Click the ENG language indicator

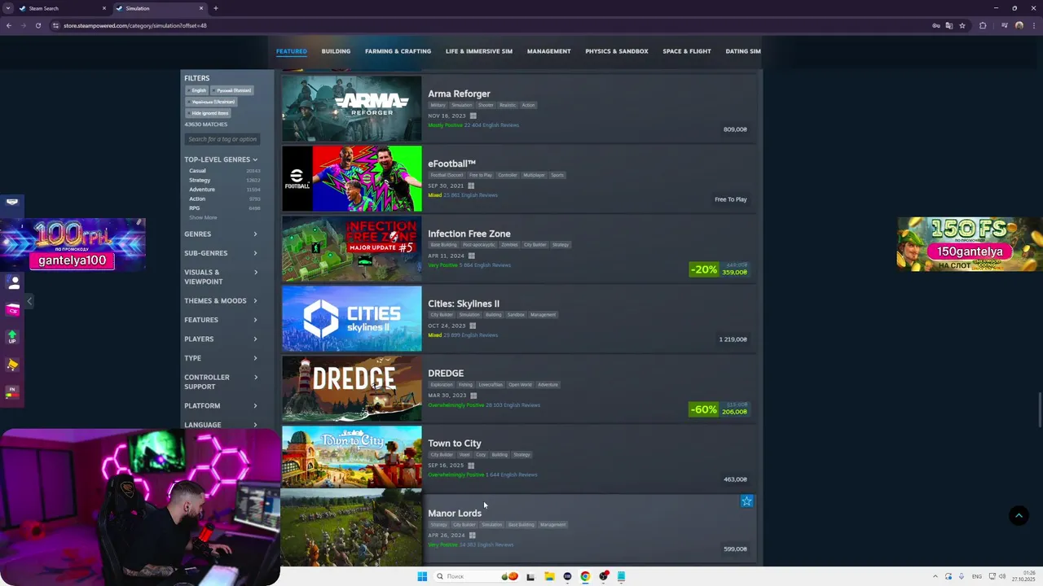pos(977,576)
